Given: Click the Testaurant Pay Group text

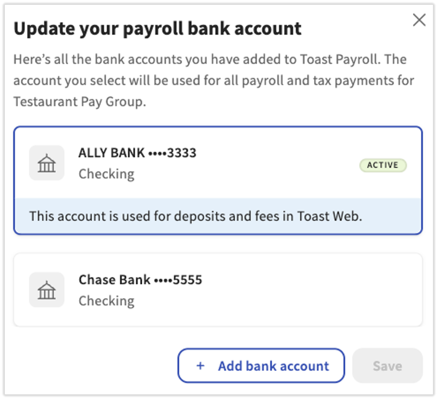Looking at the screenshot, I should coord(80,102).
